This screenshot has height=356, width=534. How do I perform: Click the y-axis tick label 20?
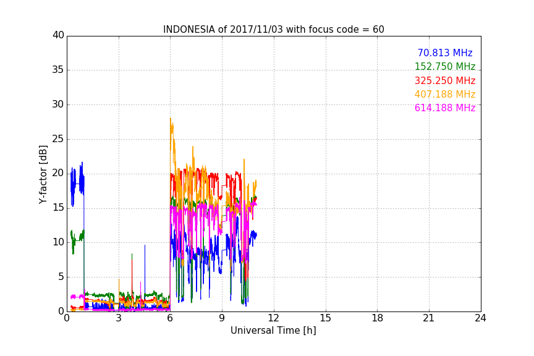click(58, 174)
